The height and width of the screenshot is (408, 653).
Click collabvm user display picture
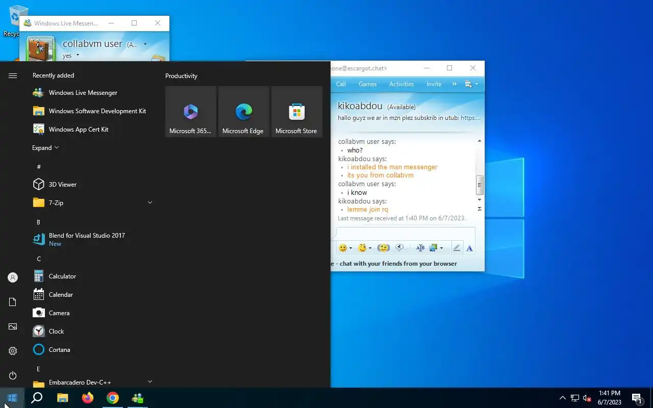41,48
